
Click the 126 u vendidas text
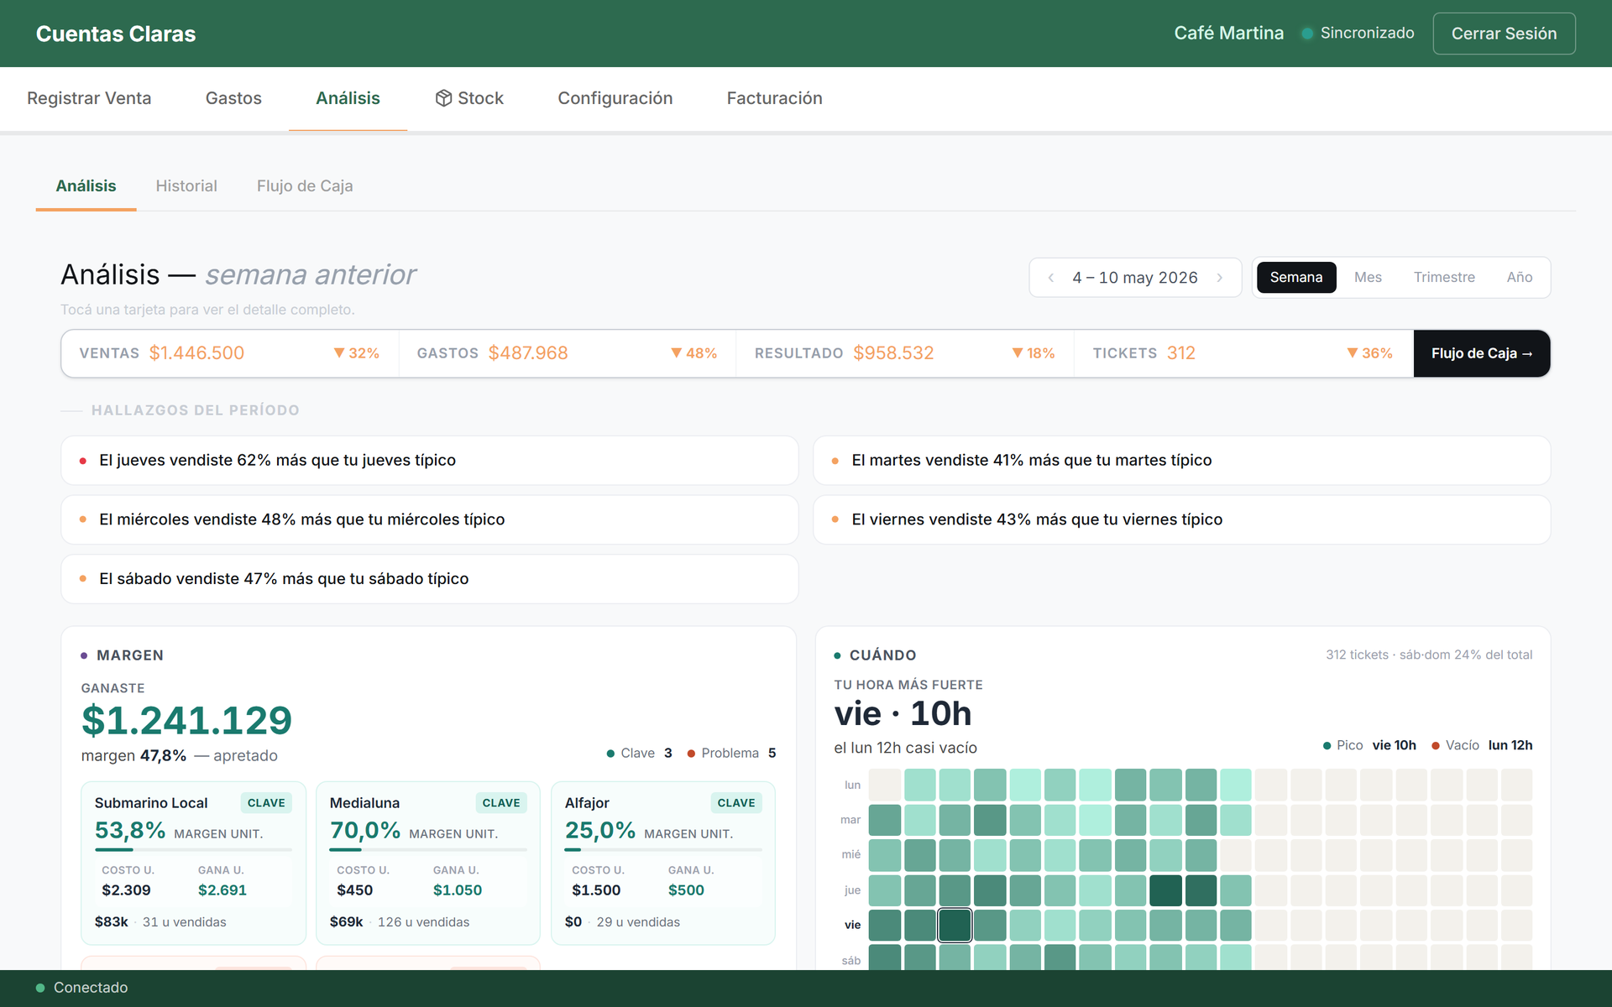[423, 922]
